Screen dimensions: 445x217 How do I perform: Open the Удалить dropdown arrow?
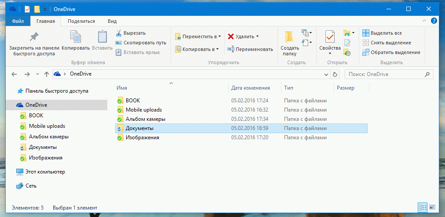pyautogui.click(x=257, y=36)
